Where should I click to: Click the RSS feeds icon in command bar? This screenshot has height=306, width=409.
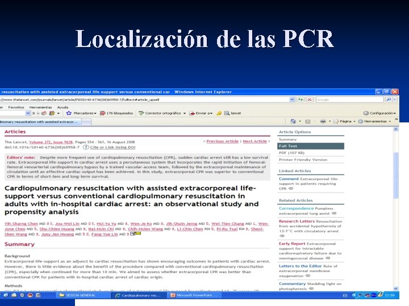308,121
